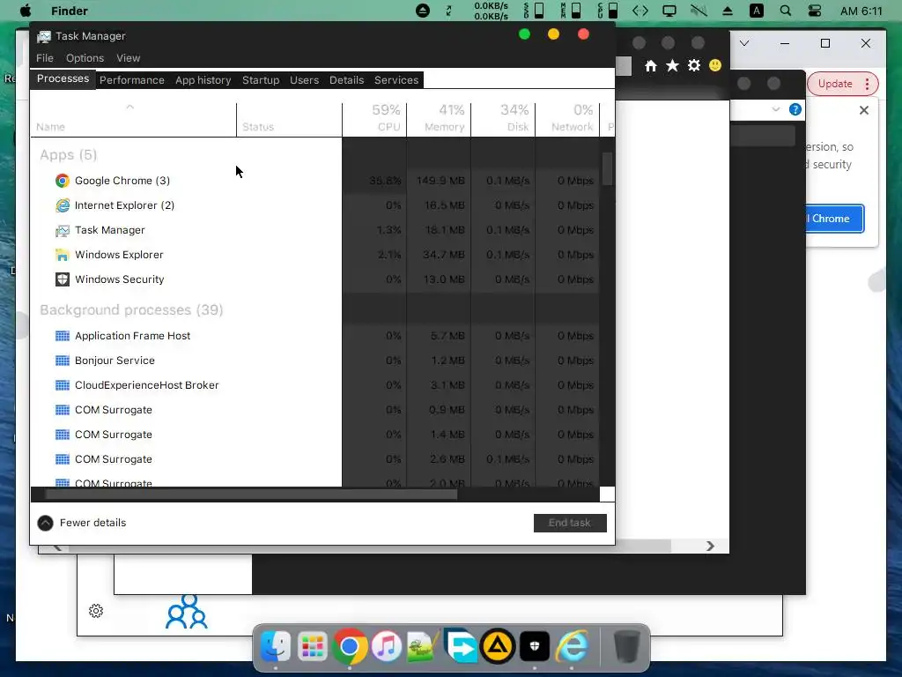This screenshot has width=902, height=677.
Task: Switch to the Performance tab
Action: [x=132, y=80]
